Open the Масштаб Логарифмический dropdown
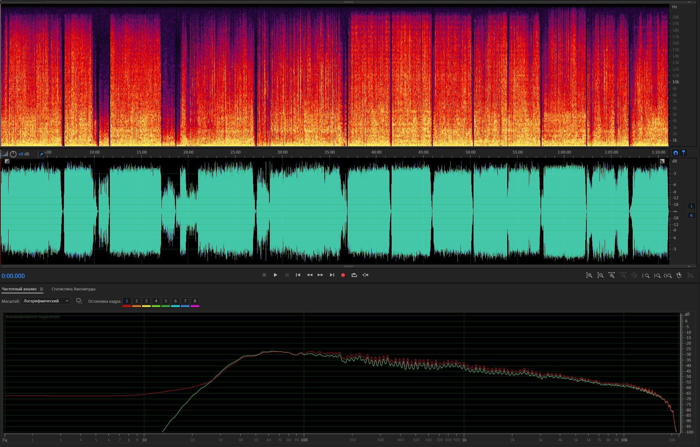700x447 pixels. tap(46, 301)
